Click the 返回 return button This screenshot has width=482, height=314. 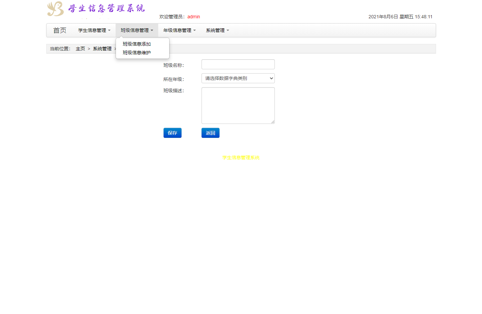click(210, 133)
